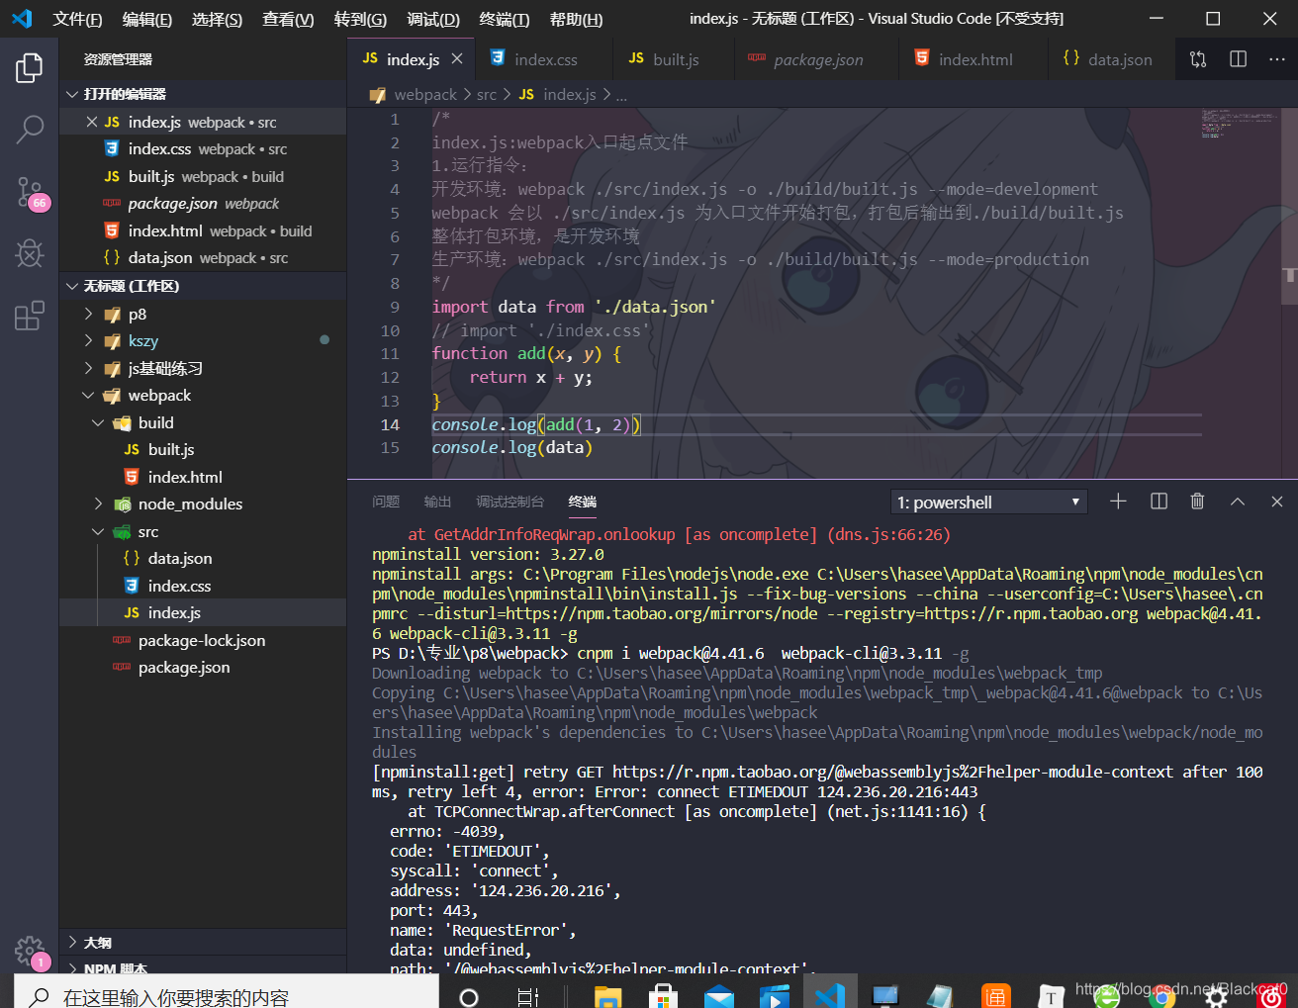Expand the kszy folder

203,340
